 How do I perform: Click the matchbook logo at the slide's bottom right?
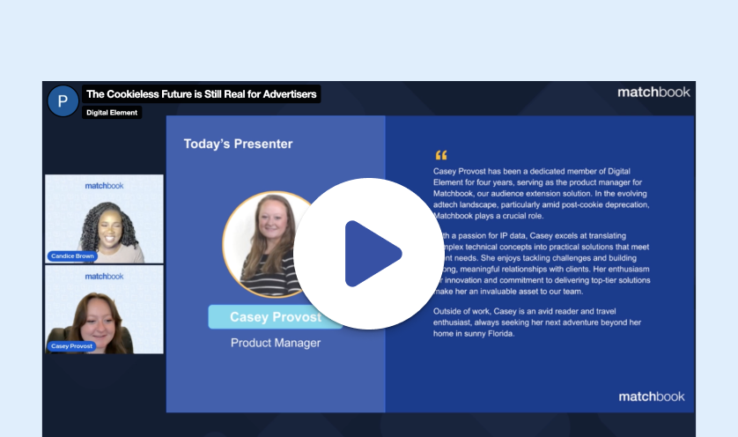[x=652, y=396]
